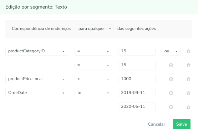198x136 pixels.
Task: Remove the OrdeDate 2019-09-11 row
Action: coord(188,93)
